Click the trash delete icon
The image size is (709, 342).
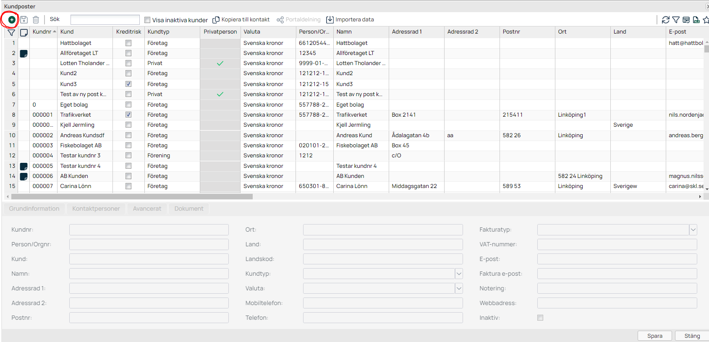(36, 20)
